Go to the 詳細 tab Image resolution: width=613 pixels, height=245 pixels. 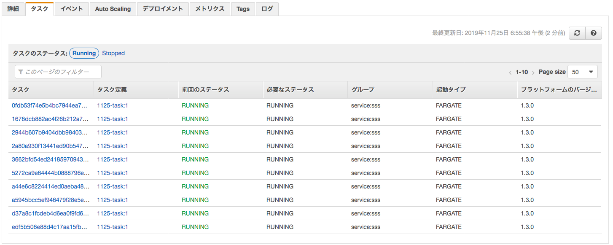pyautogui.click(x=13, y=9)
